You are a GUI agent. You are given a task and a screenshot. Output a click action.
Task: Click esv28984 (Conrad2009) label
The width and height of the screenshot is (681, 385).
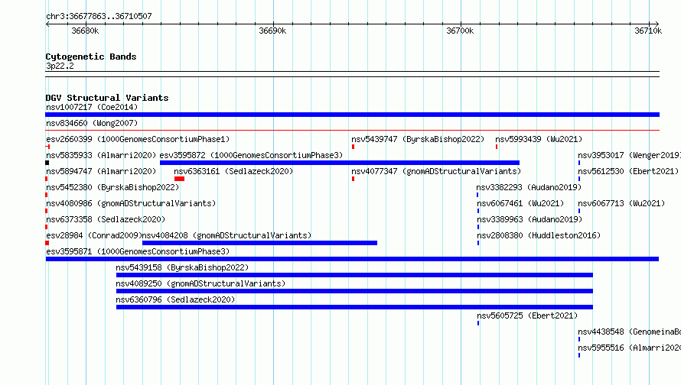click(94, 235)
